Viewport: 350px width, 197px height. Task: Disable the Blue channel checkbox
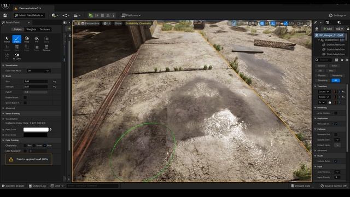click(x=45, y=146)
